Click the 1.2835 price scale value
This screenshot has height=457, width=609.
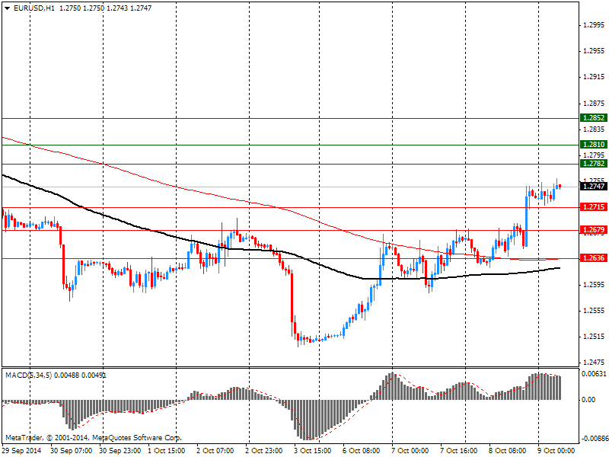pyautogui.click(x=594, y=129)
